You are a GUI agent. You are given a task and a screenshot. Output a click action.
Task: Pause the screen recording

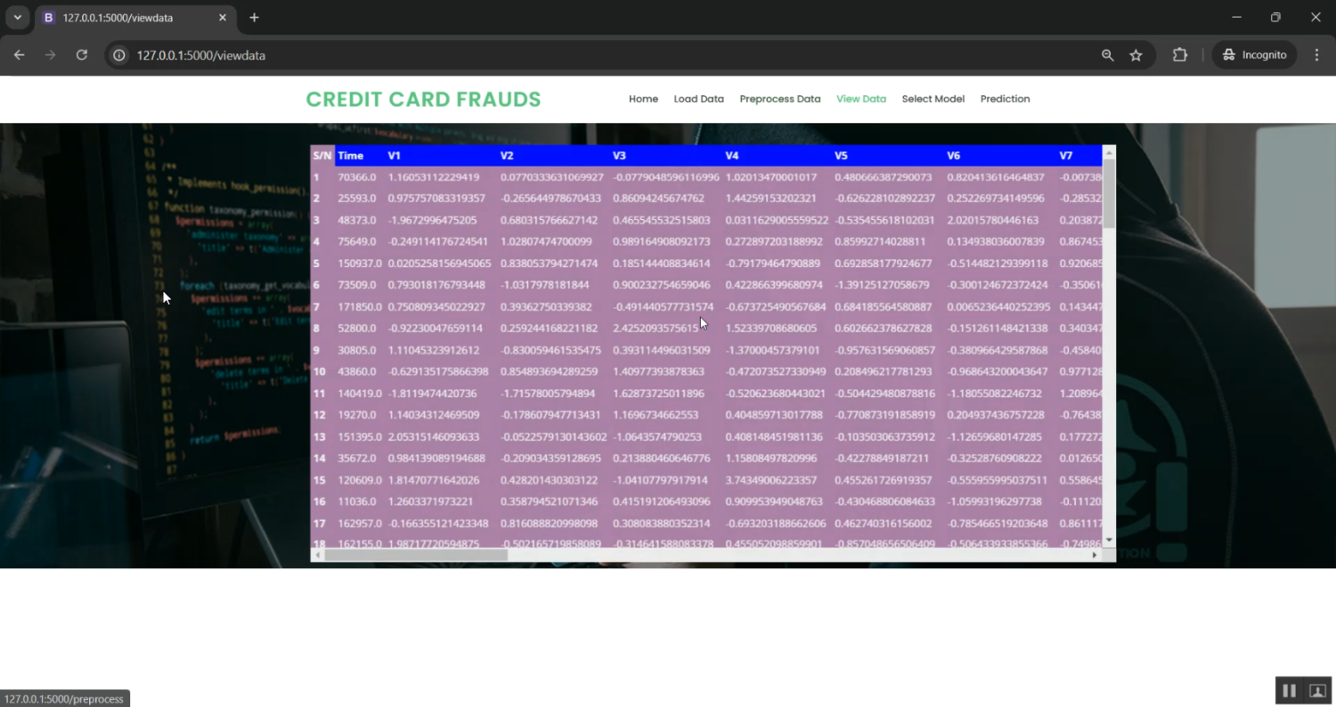click(x=1289, y=690)
